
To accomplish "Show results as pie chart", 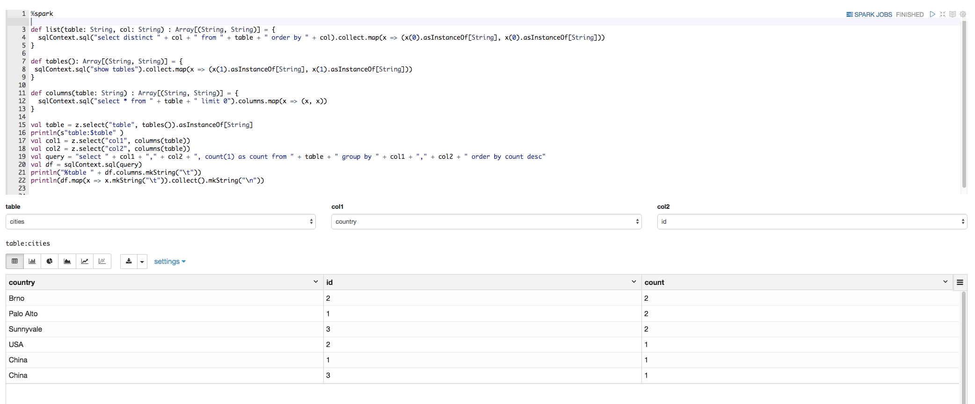I will coord(50,261).
